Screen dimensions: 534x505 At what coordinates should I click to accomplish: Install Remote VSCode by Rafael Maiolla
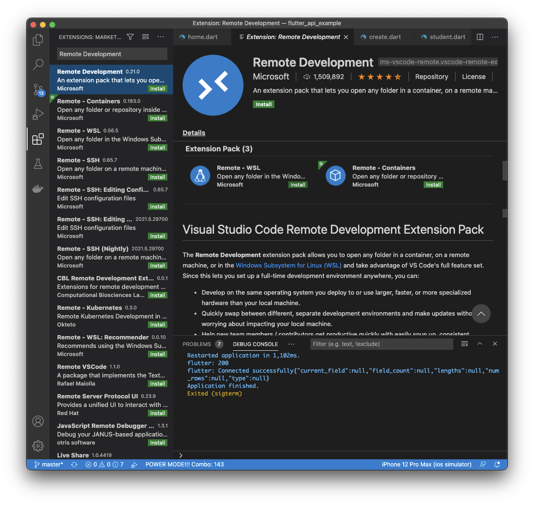(x=157, y=384)
